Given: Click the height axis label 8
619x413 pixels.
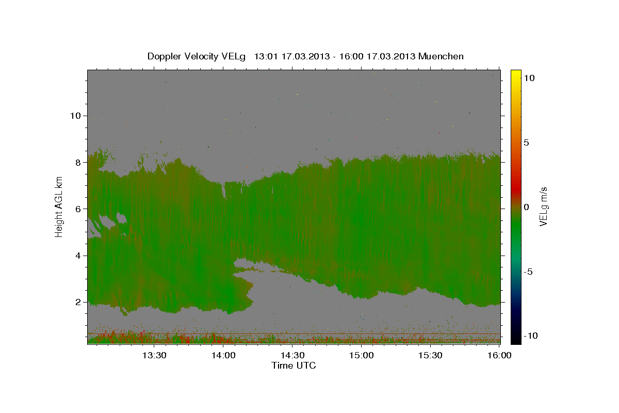Looking at the screenshot, I should click(77, 162).
